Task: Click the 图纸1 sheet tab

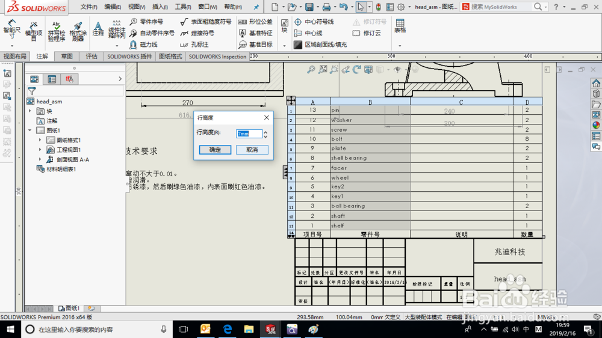Action: [69, 308]
